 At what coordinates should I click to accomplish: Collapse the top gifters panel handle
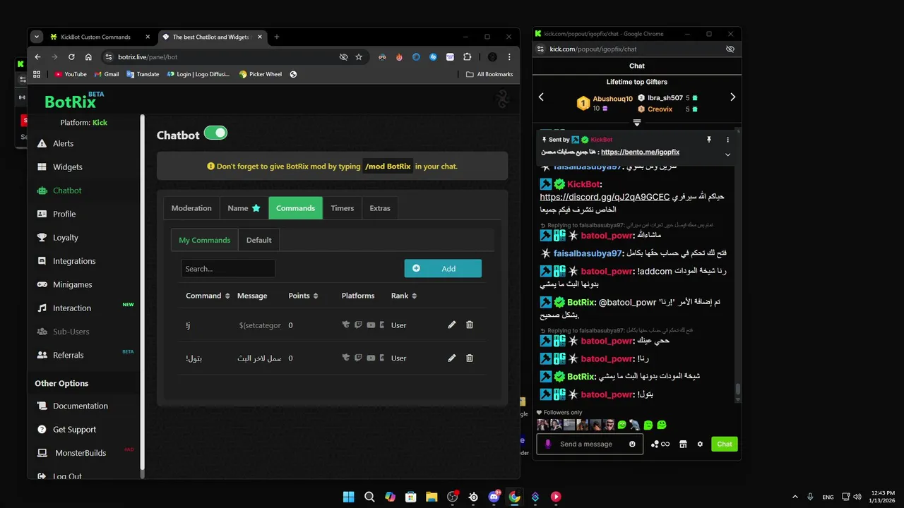tap(637, 123)
